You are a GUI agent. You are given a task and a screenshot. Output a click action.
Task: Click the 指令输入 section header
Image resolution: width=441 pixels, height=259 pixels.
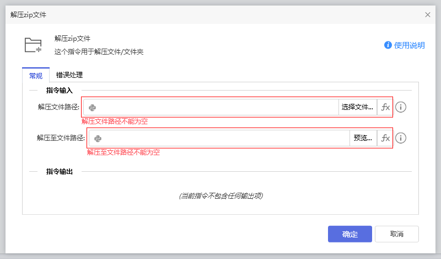pyautogui.click(x=63, y=90)
